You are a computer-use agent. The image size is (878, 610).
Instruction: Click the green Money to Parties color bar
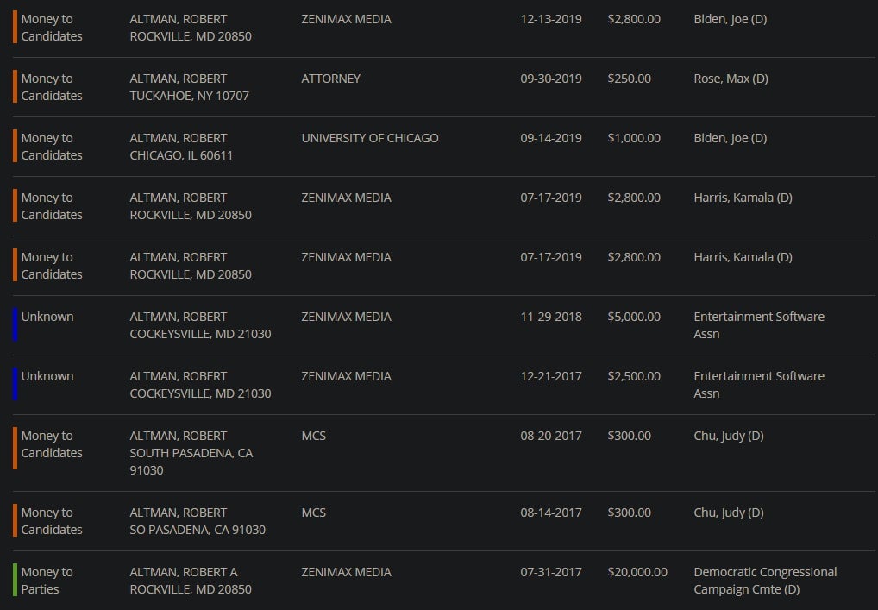pos(15,581)
